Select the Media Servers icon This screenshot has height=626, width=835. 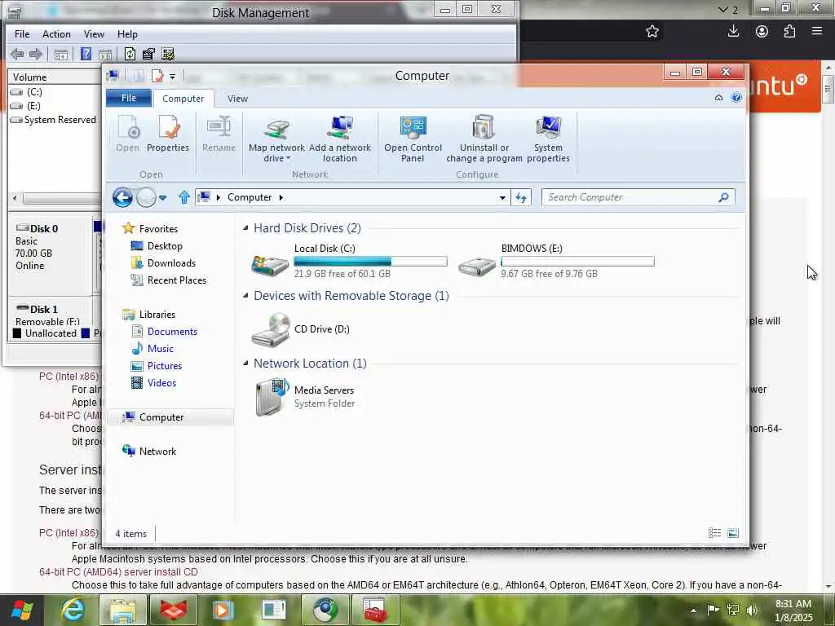(272, 397)
